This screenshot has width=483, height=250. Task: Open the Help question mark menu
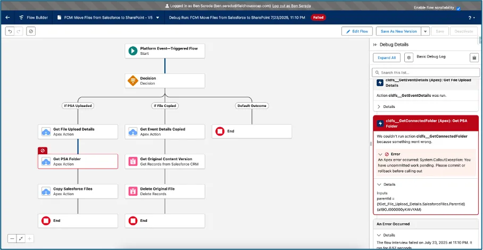pyautogui.click(x=471, y=17)
